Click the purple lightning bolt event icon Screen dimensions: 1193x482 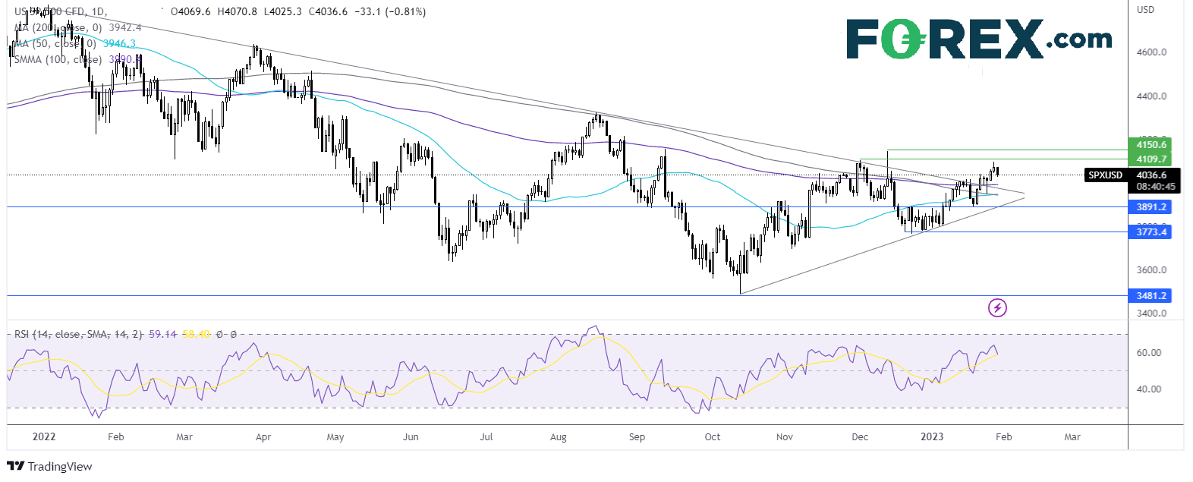tap(997, 307)
